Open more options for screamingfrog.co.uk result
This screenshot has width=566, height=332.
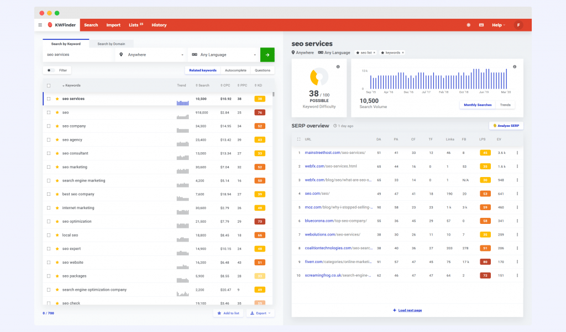coord(517,275)
